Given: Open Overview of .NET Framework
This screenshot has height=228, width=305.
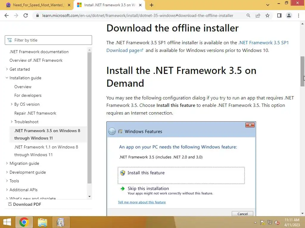Looking at the screenshot, I should (x=36, y=60).
